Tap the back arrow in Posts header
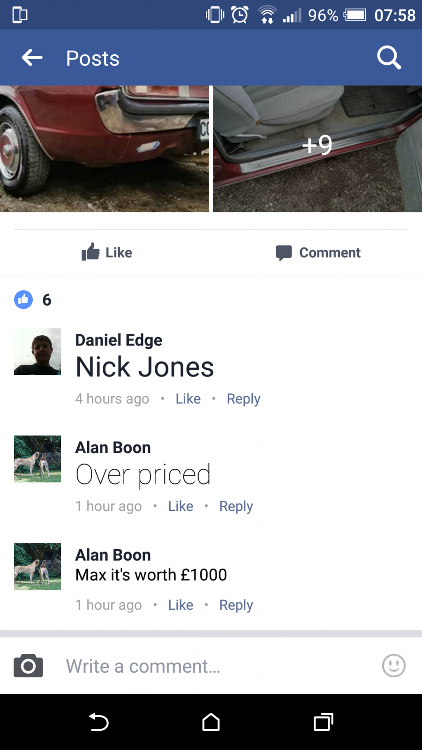 tap(32, 58)
